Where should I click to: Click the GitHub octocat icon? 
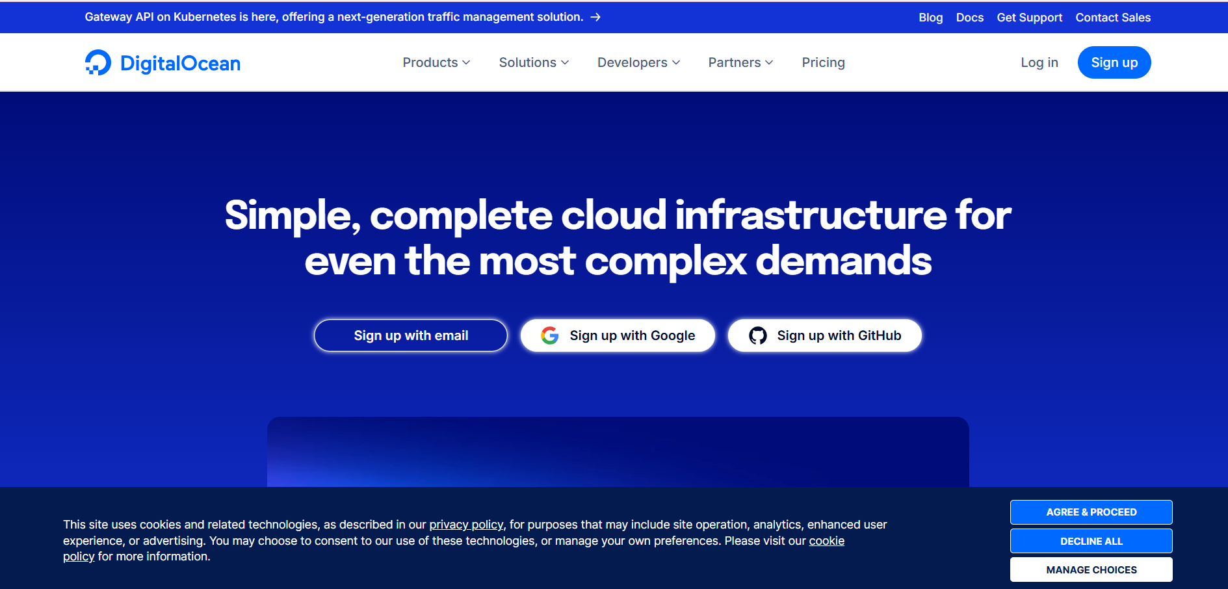click(x=757, y=335)
